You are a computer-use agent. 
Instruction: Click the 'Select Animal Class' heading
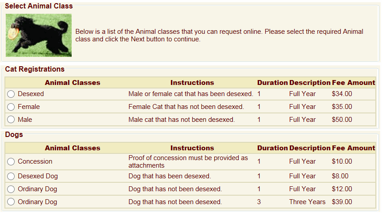click(39, 6)
